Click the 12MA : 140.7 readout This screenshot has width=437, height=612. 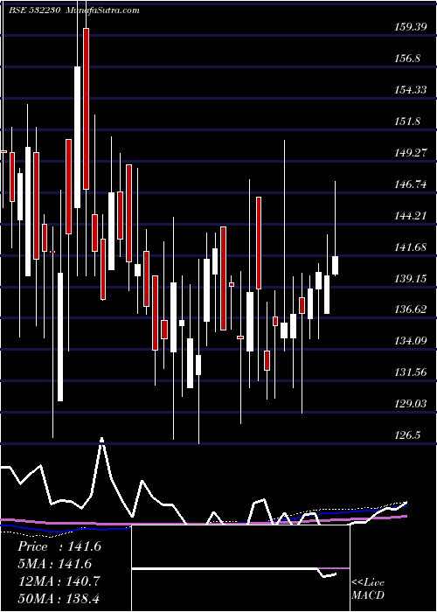(59, 581)
